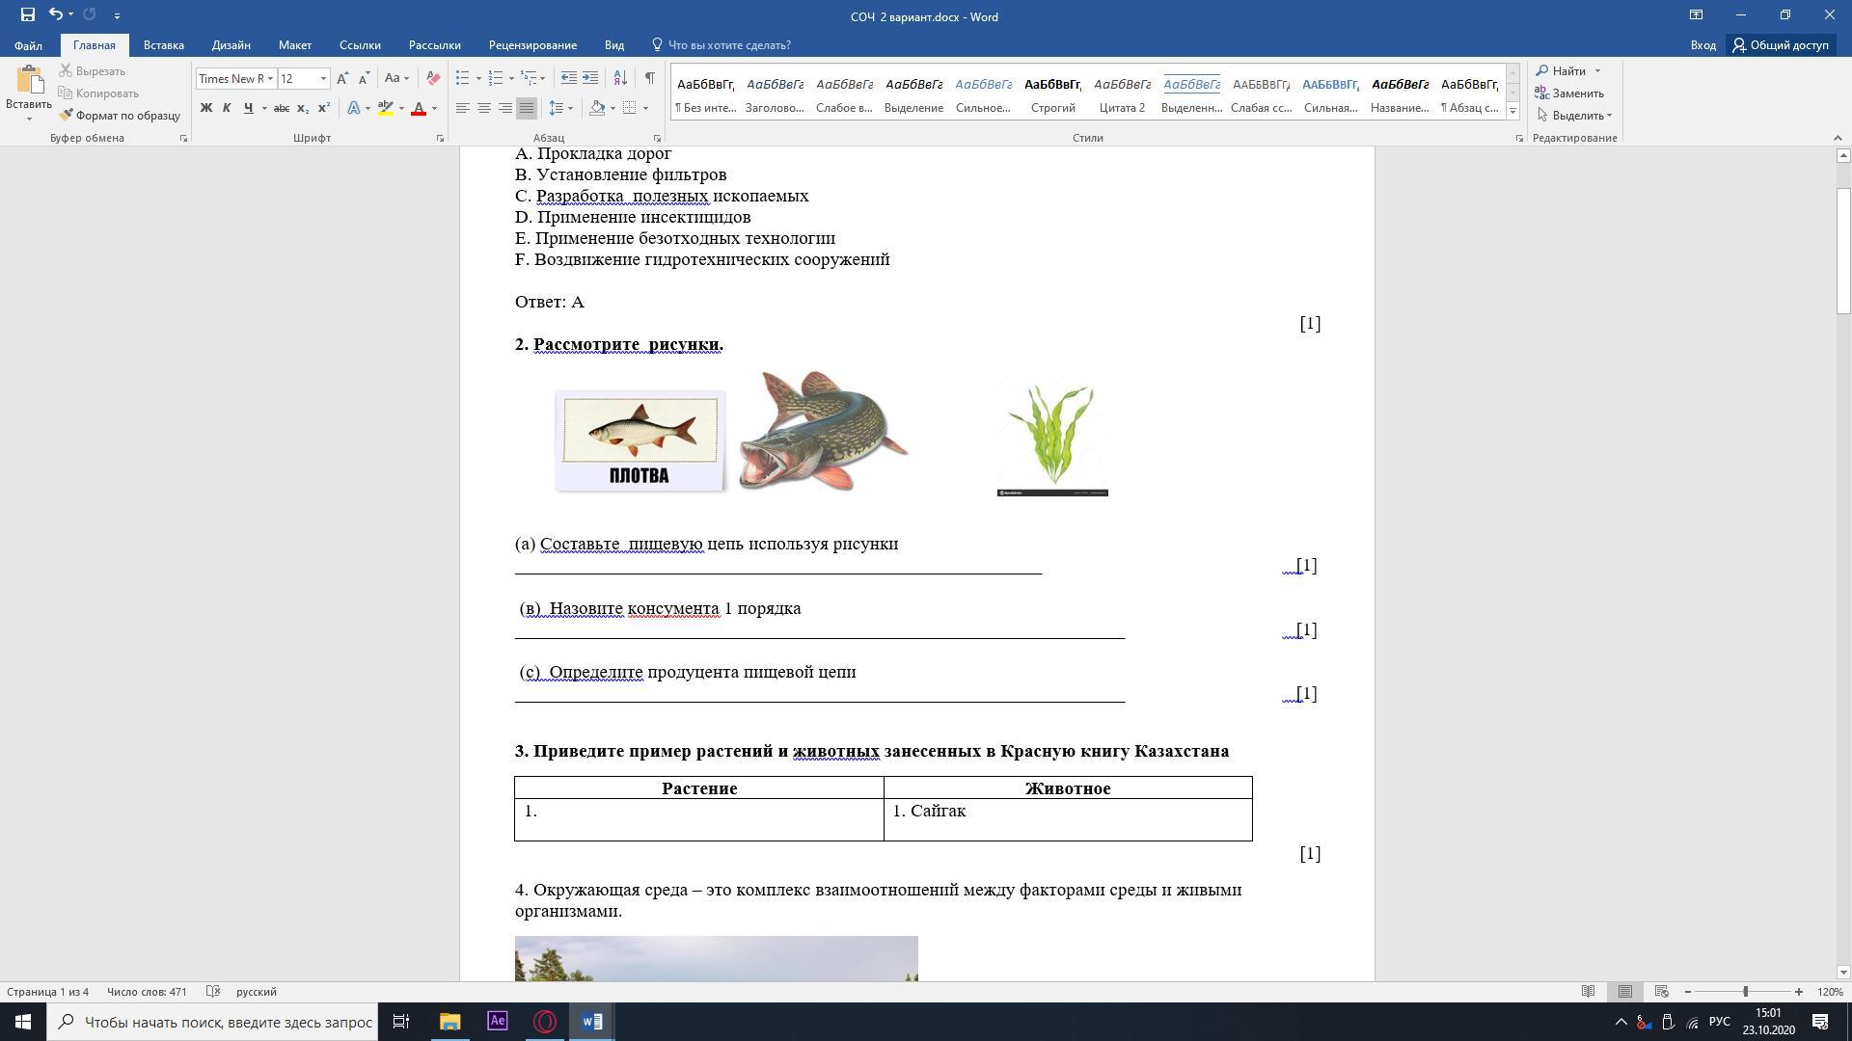The height and width of the screenshot is (1041, 1852).
Task: Click the Cut (Вырезать) command
Action: [92, 71]
